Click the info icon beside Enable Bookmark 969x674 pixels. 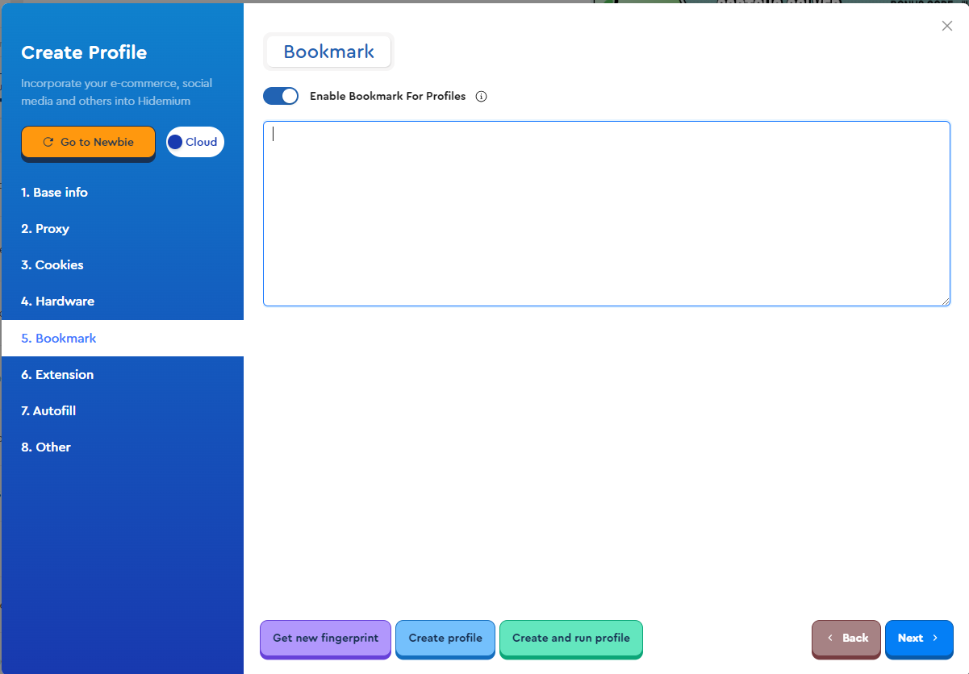pyautogui.click(x=482, y=97)
